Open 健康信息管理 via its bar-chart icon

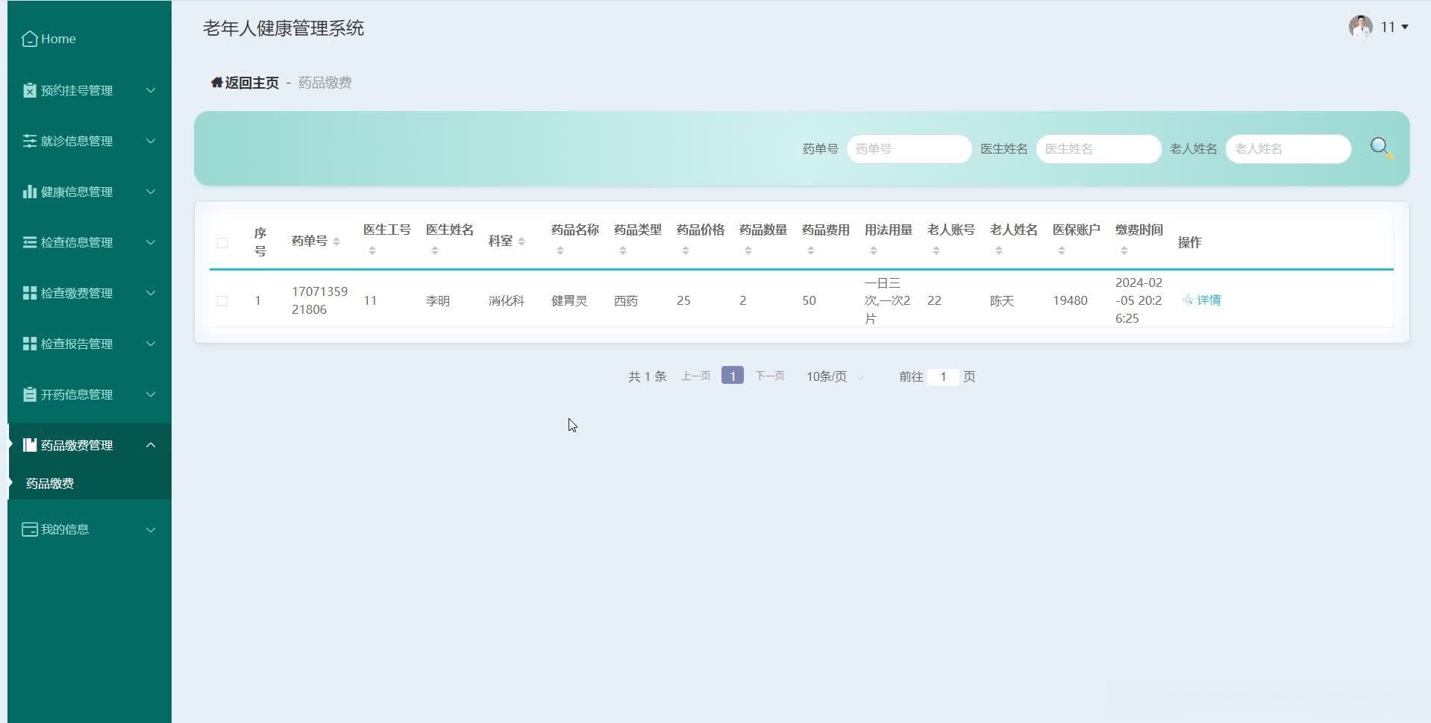coord(29,192)
